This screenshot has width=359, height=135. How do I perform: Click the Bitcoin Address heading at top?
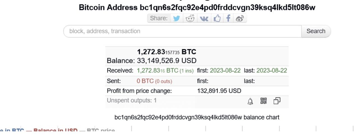(x=197, y=8)
